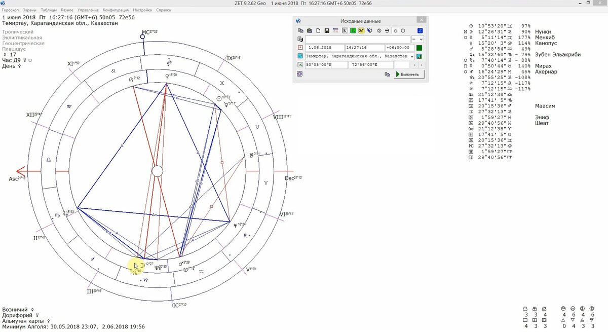This screenshot has width=608, height=332.
Task: Click the green L icon
Action: point(353,30)
